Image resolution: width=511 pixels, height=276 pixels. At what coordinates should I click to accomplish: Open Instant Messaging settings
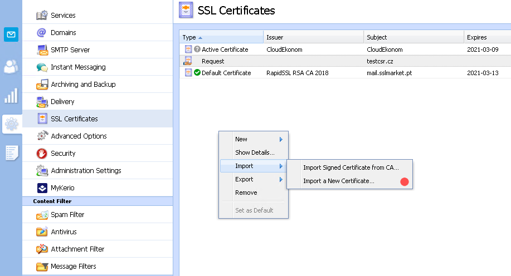(98, 67)
